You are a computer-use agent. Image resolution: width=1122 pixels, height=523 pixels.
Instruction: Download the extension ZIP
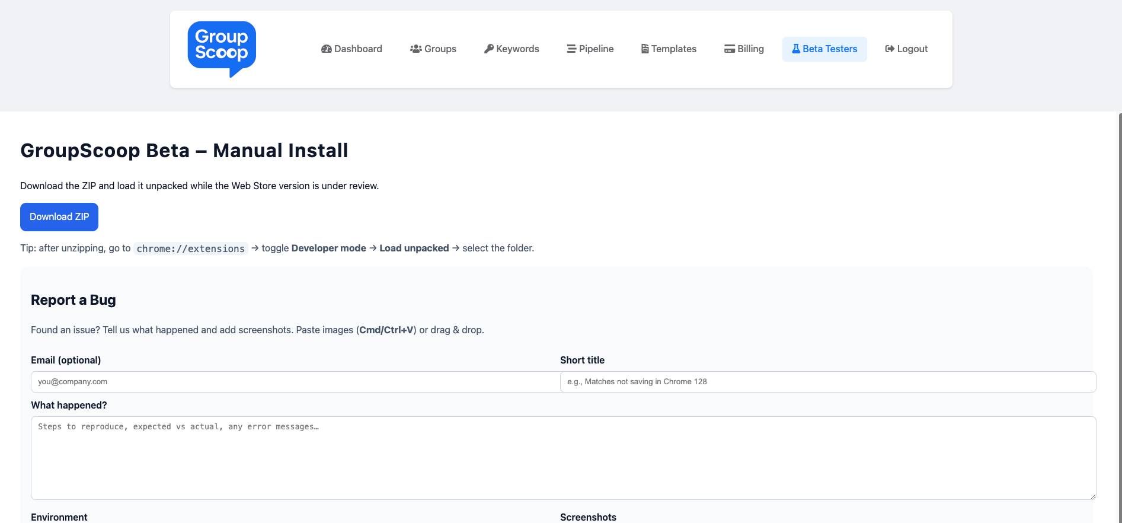[59, 217]
